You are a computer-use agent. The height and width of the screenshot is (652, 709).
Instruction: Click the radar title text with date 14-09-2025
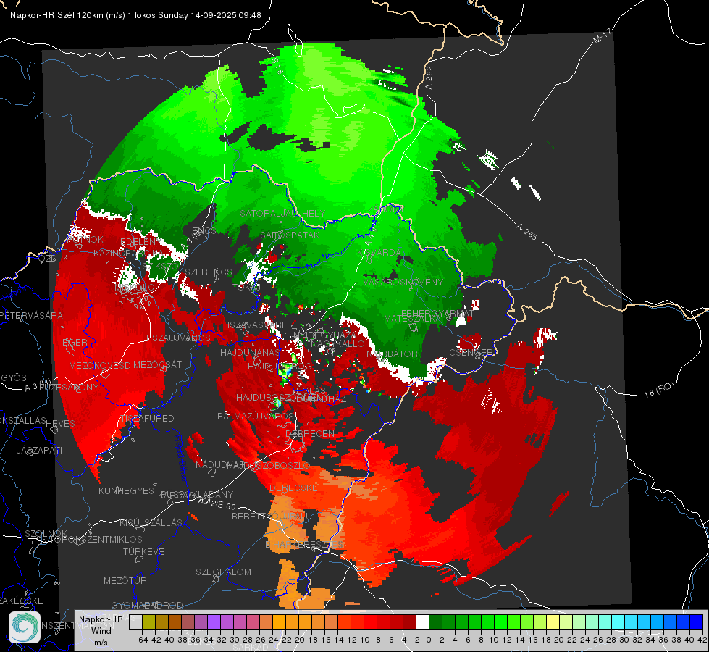click(135, 15)
